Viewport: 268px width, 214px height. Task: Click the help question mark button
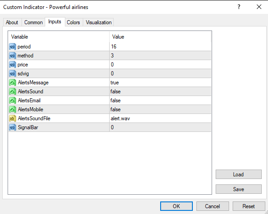click(x=239, y=7)
